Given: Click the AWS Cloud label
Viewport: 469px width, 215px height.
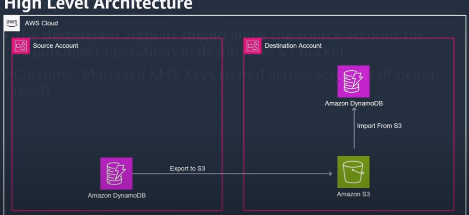Looking at the screenshot, I should tap(41, 23).
